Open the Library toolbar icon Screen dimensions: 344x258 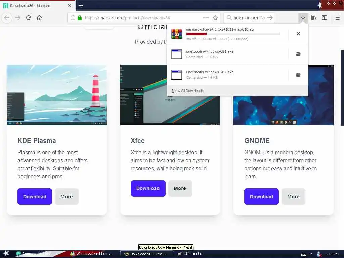pyautogui.click(x=314, y=18)
